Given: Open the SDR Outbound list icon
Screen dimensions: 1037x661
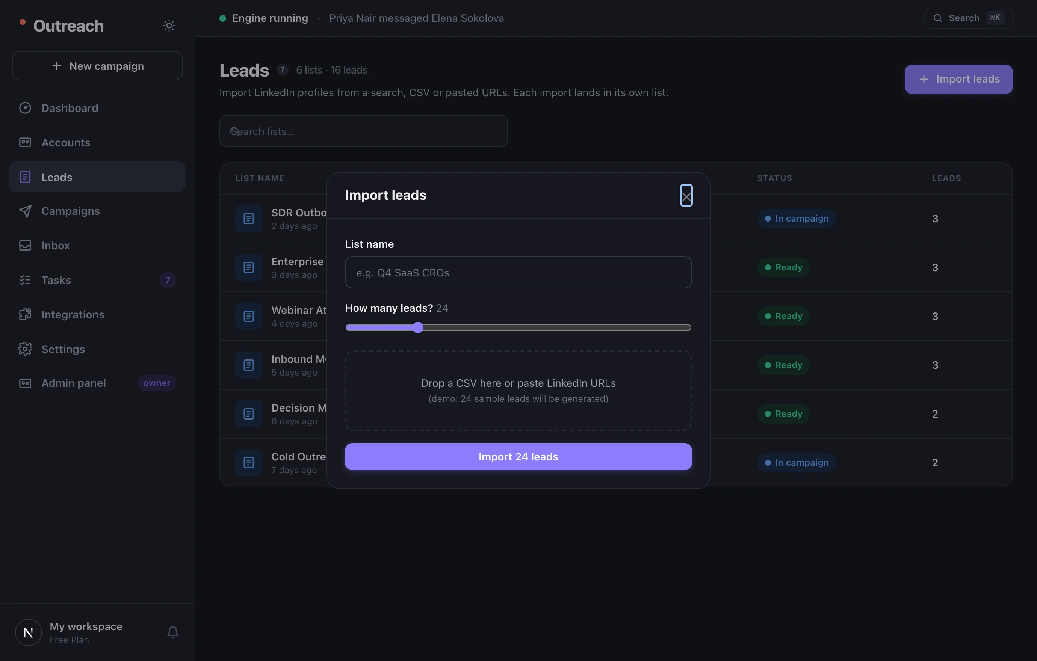Looking at the screenshot, I should pos(248,219).
